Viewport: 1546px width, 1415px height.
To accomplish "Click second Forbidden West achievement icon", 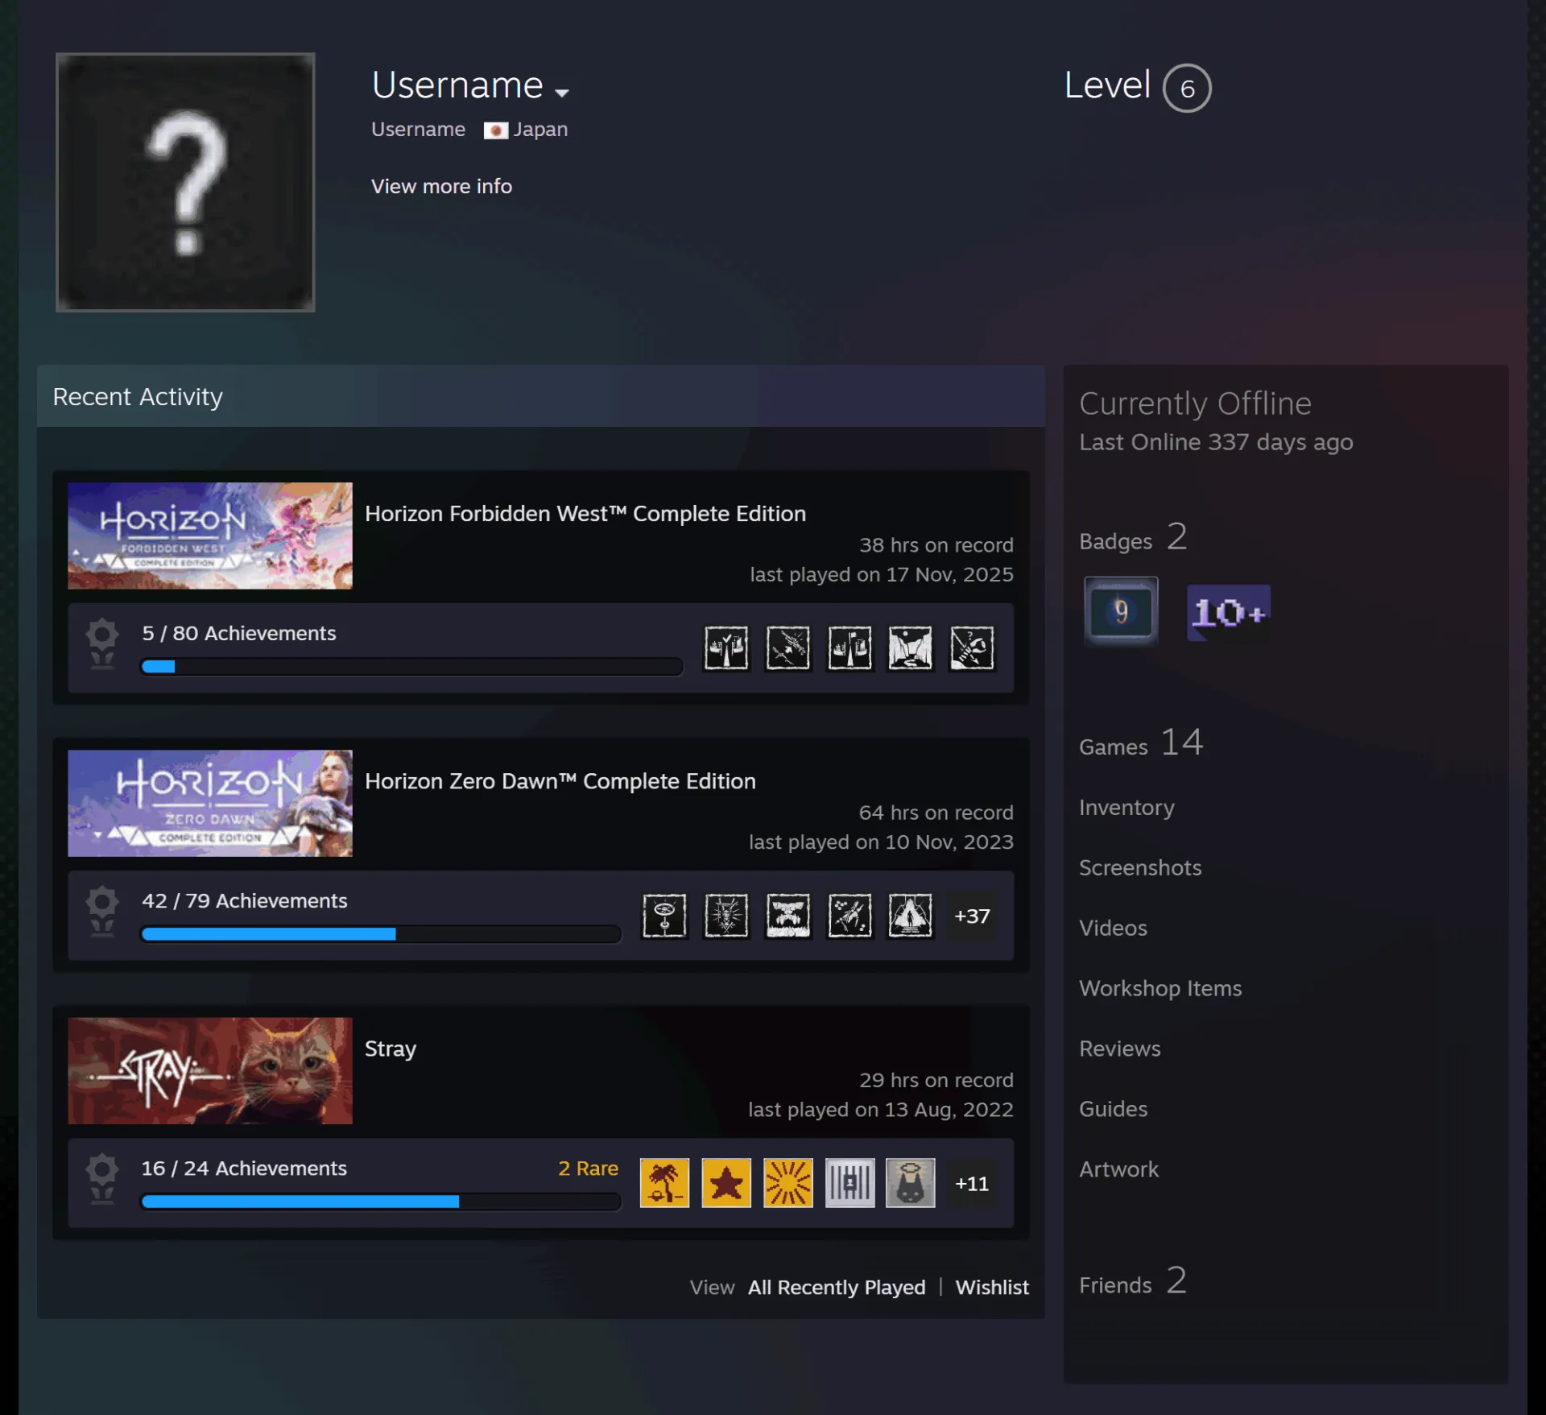I will point(787,648).
